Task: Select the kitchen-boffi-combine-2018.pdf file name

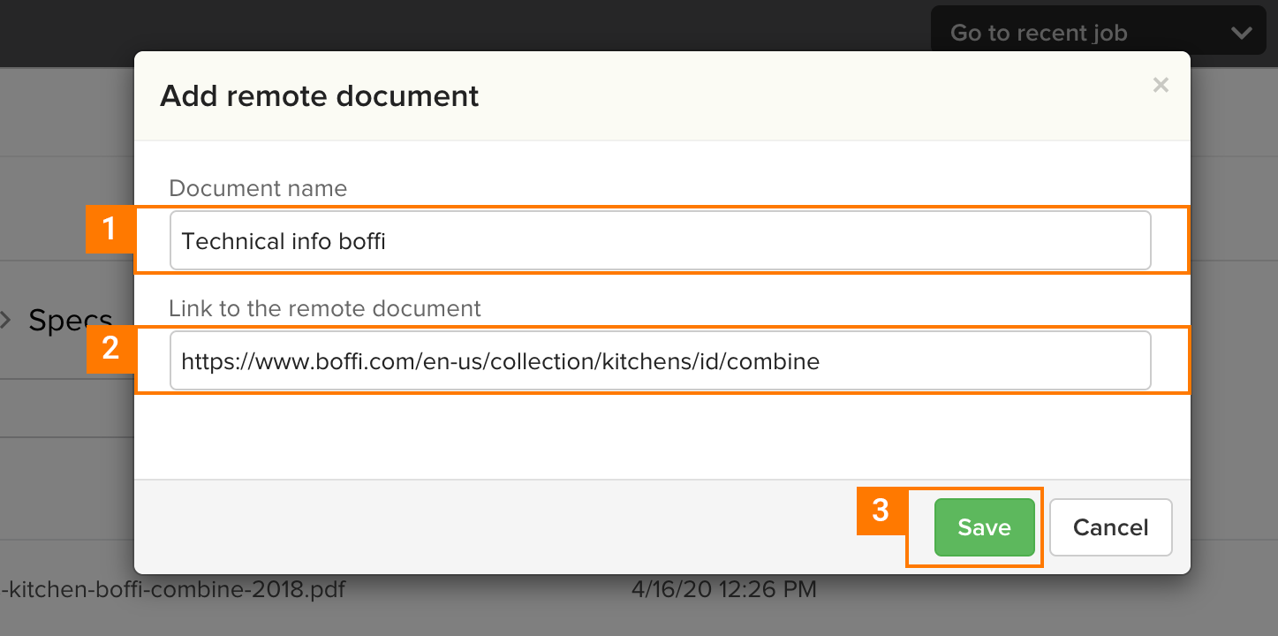Action: (173, 588)
